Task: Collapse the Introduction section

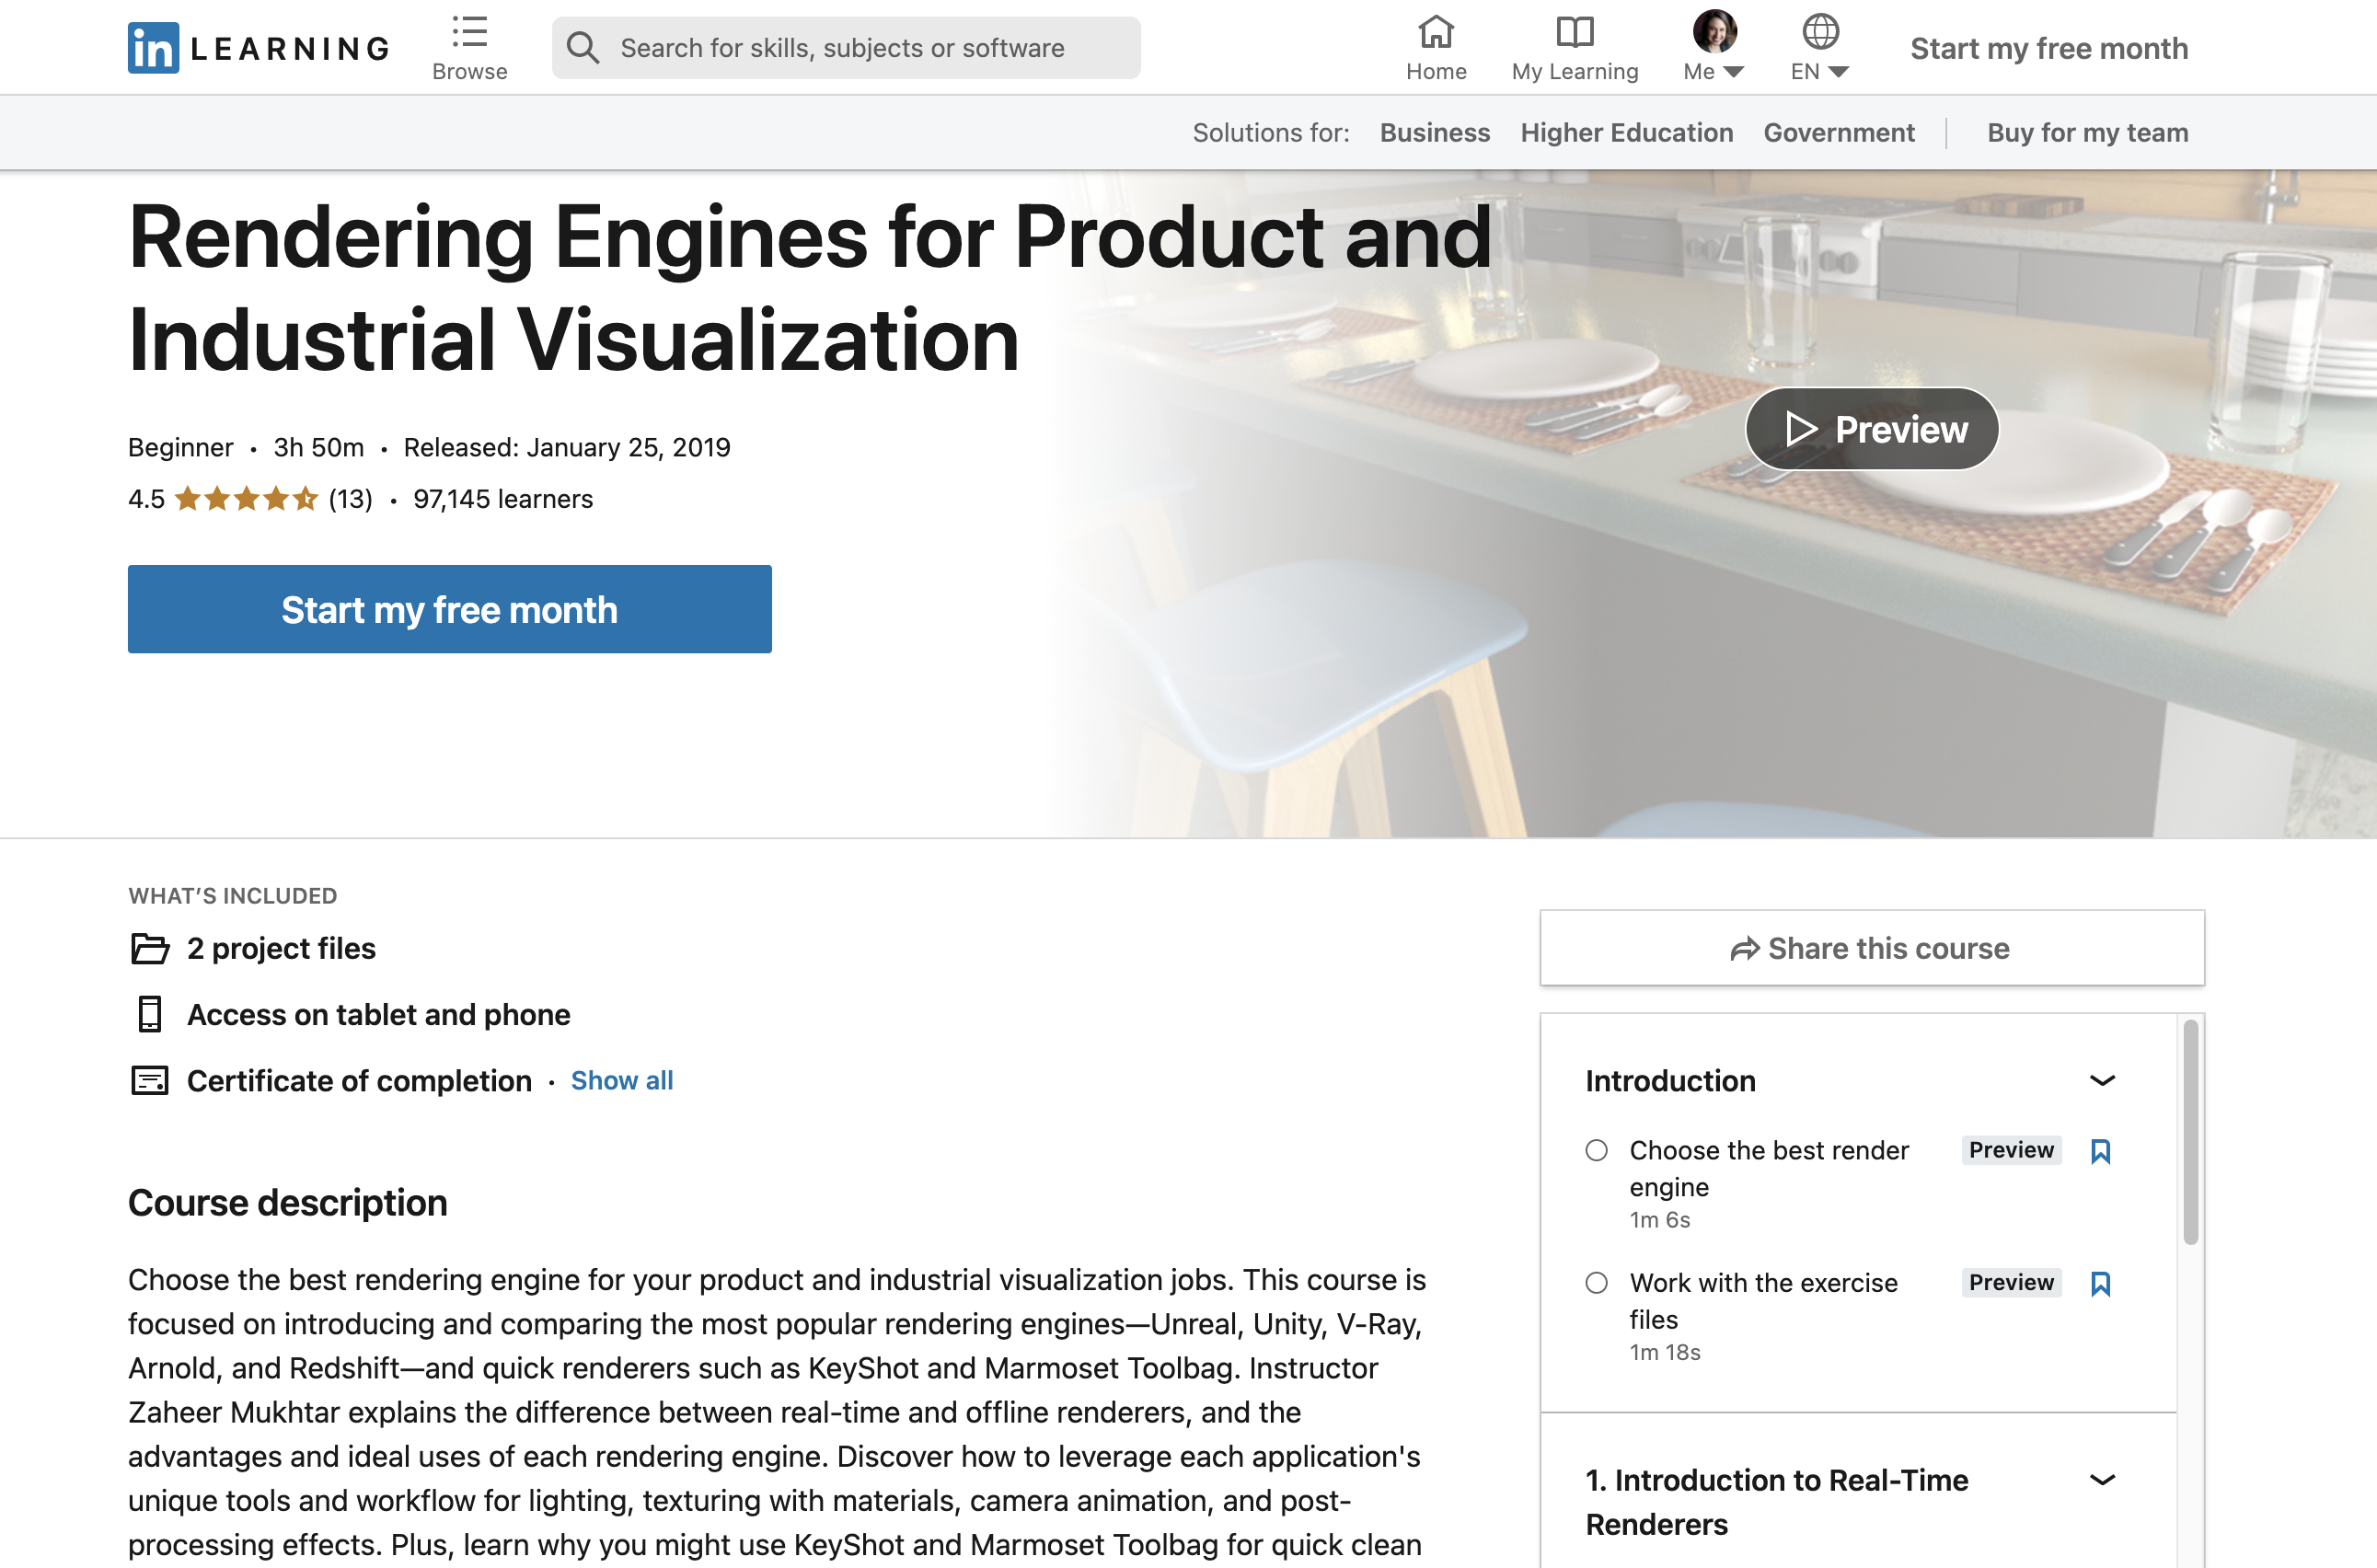Action: (x=2102, y=1080)
